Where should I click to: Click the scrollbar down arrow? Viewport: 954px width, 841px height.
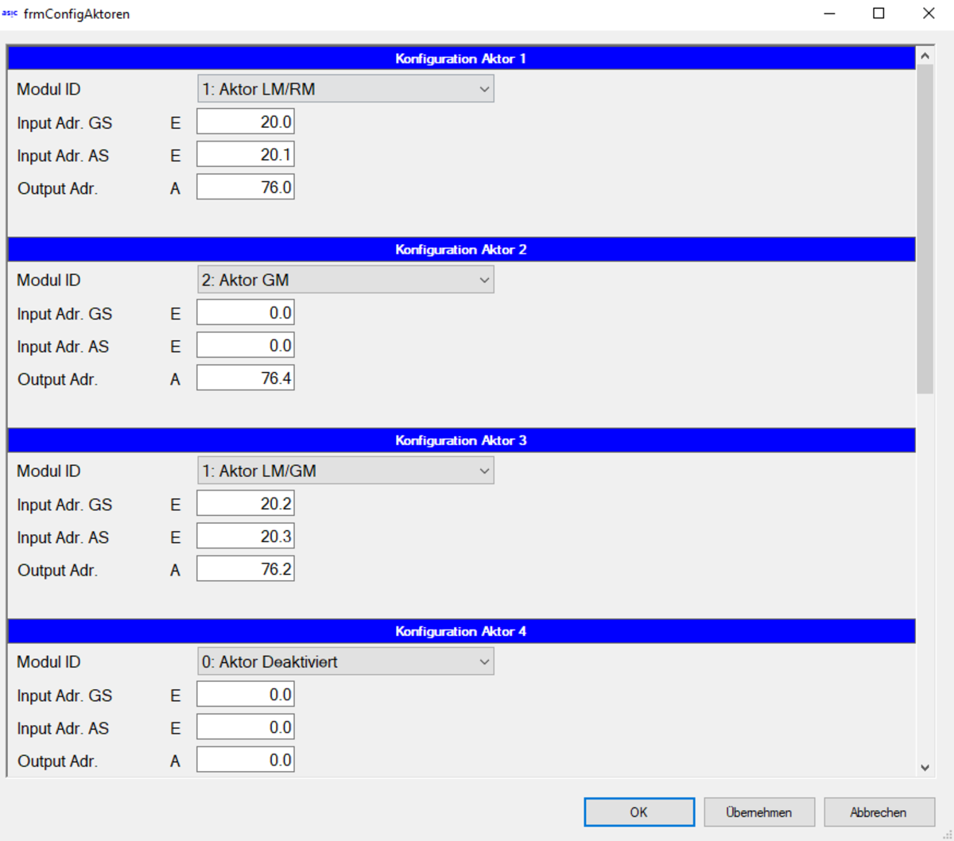[x=925, y=768]
